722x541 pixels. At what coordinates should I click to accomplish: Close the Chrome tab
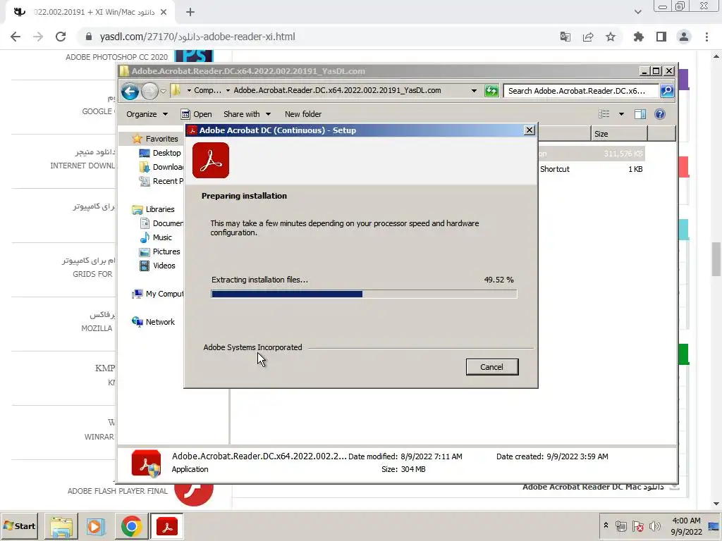164,13
